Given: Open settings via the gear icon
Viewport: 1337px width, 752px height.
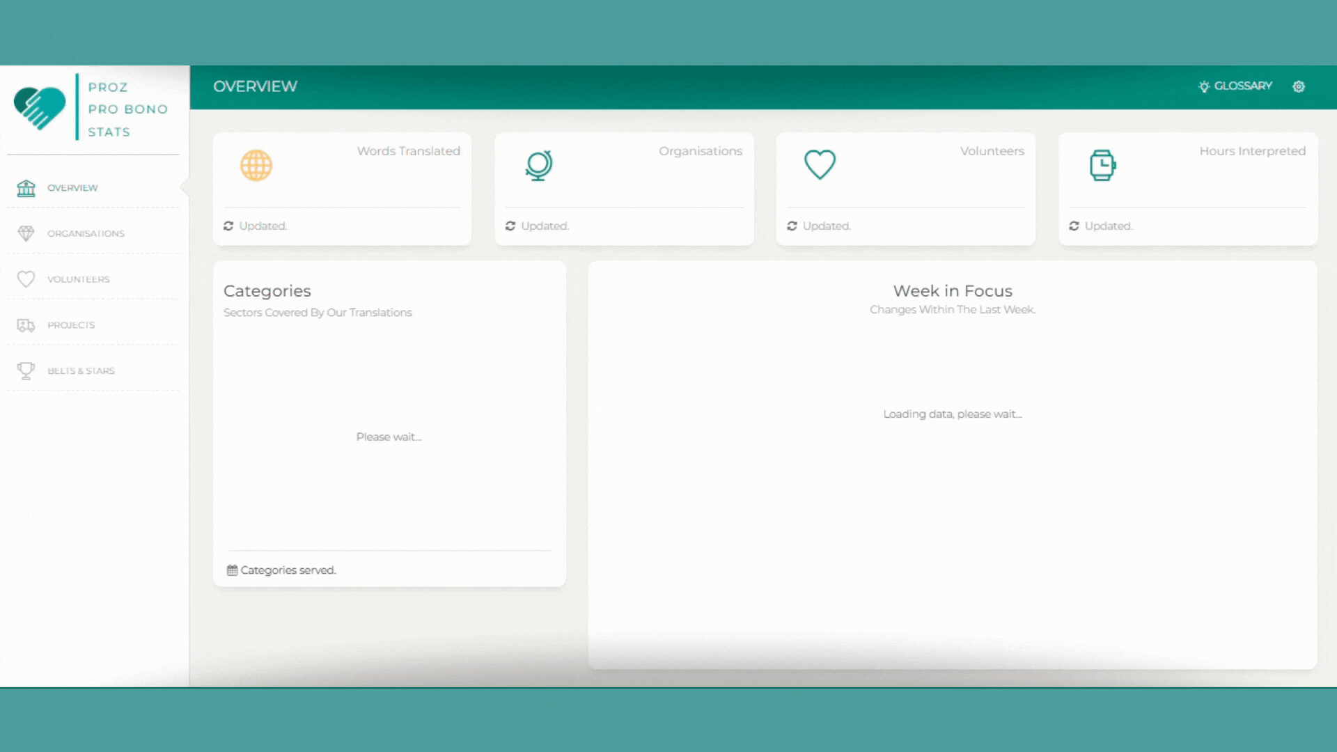Looking at the screenshot, I should (1299, 86).
